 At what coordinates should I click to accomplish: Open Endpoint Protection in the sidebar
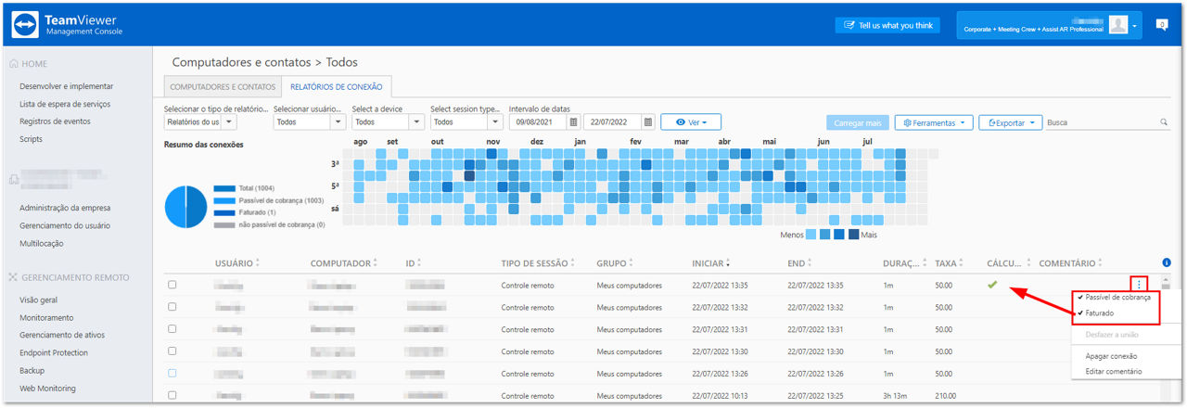pyautogui.click(x=54, y=353)
